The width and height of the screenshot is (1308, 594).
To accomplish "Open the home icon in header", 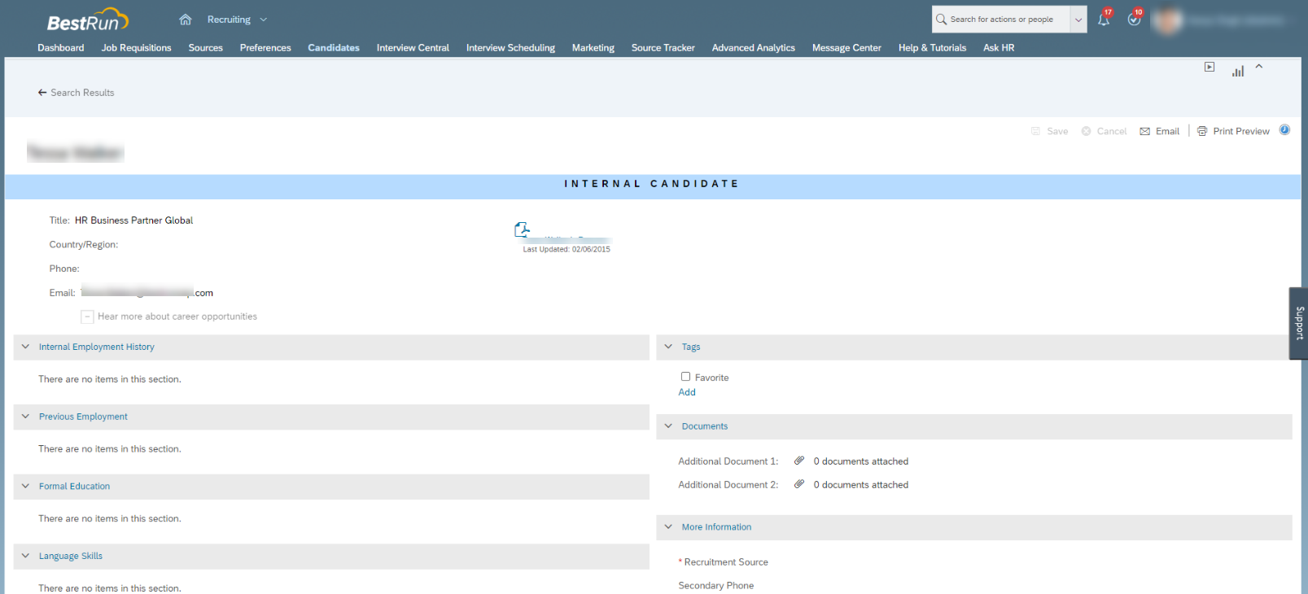I will [186, 20].
